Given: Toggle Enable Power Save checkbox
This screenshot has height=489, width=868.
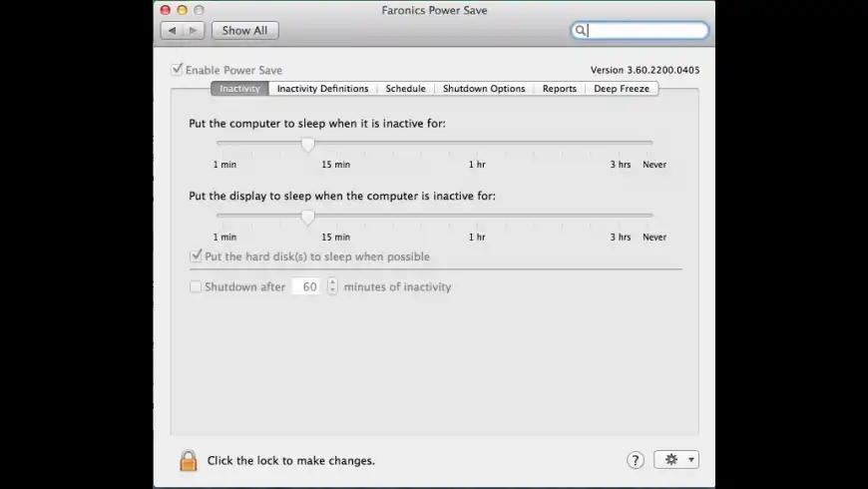Looking at the screenshot, I should (177, 69).
